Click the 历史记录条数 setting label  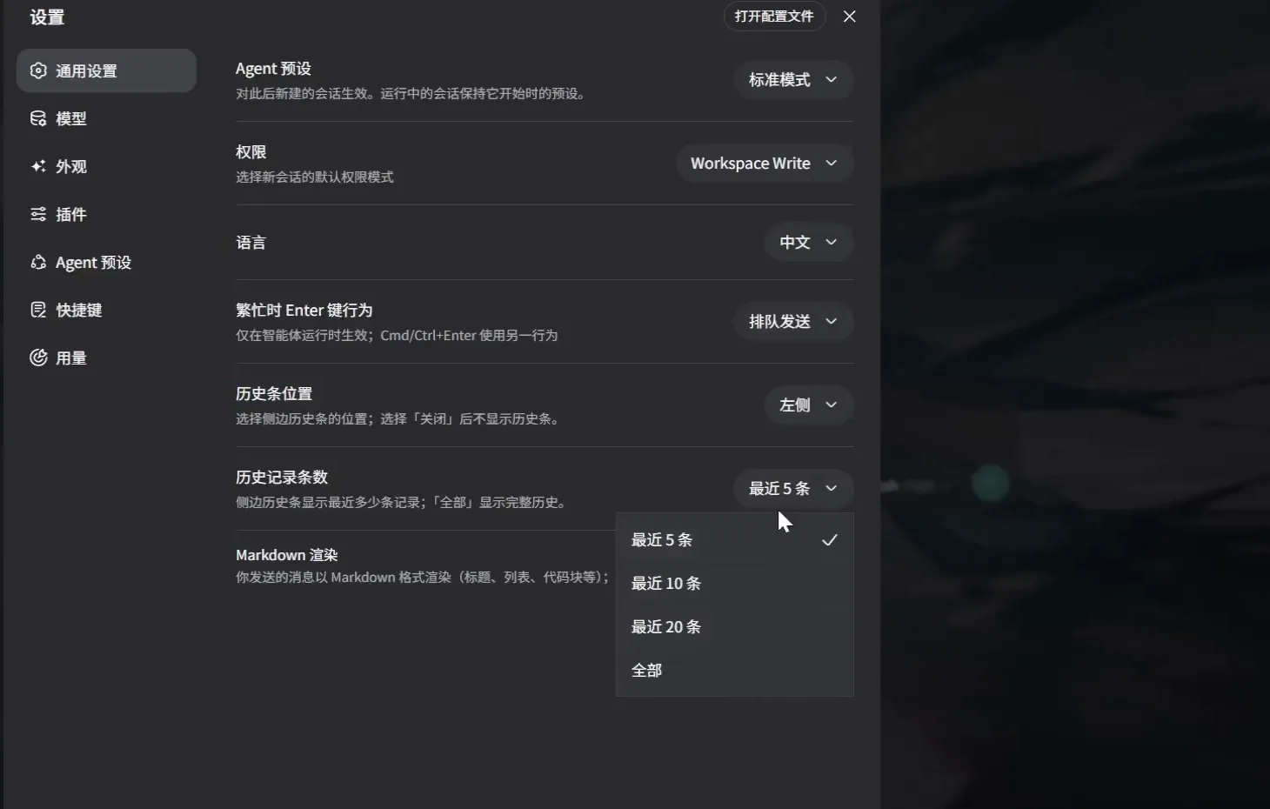pyautogui.click(x=282, y=477)
